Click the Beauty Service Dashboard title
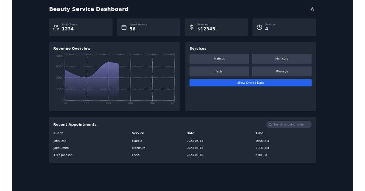The height and width of the screenshot is (191, 365). [89, 9]
